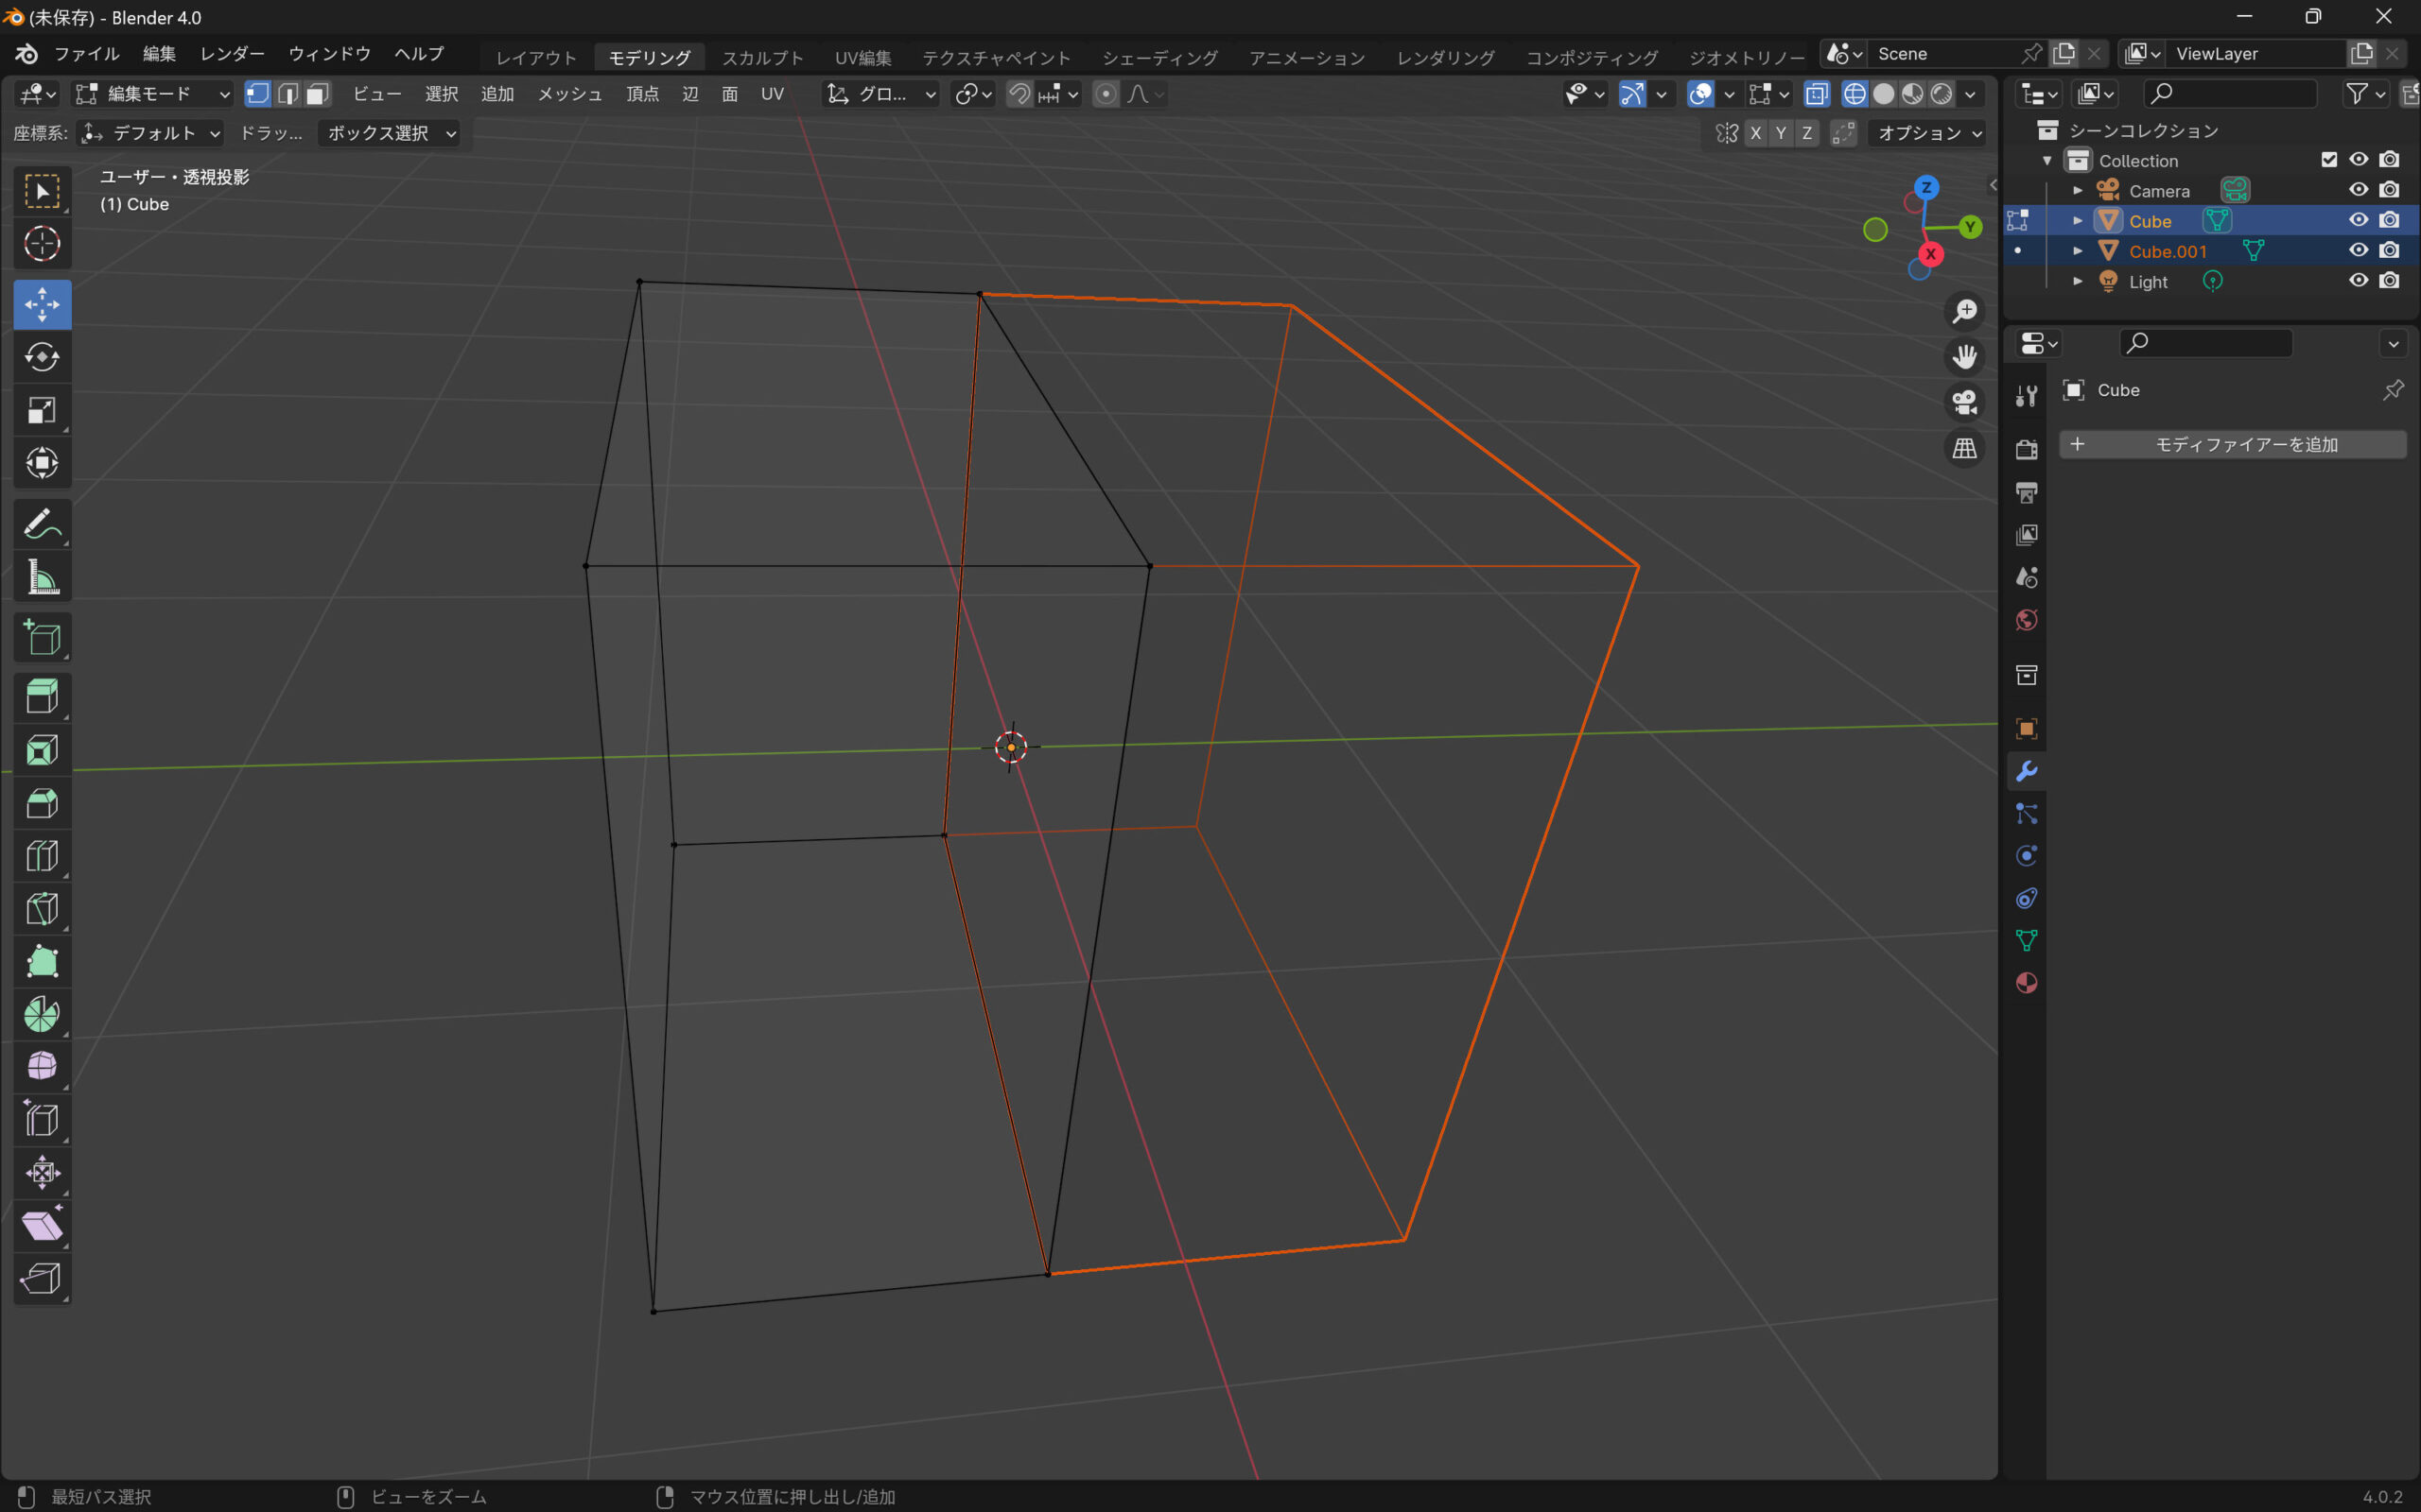
Task: Toggle X-ray display mode
Action: tap(1817, 94)
